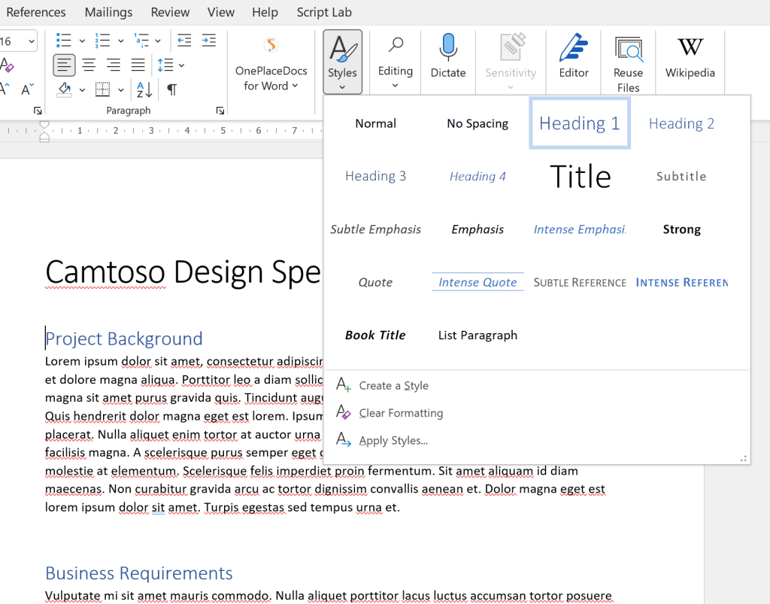This screenshot has width=770, height=604.
Task: Decrease the paragraph indent
Action: (x=184, y=41)
